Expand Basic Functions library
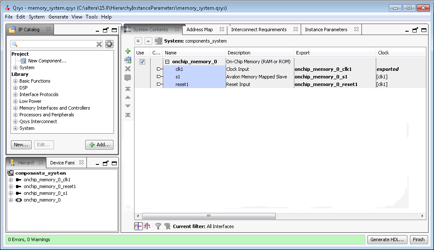Image resolution: width=434 pixels, height=250 pixels. [x=16, y=81]
